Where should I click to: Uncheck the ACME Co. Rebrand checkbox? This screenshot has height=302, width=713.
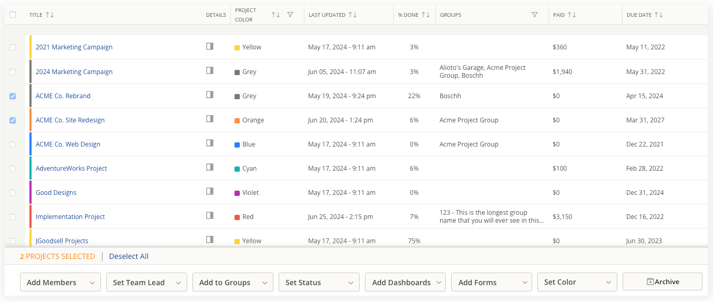point(13,96)
